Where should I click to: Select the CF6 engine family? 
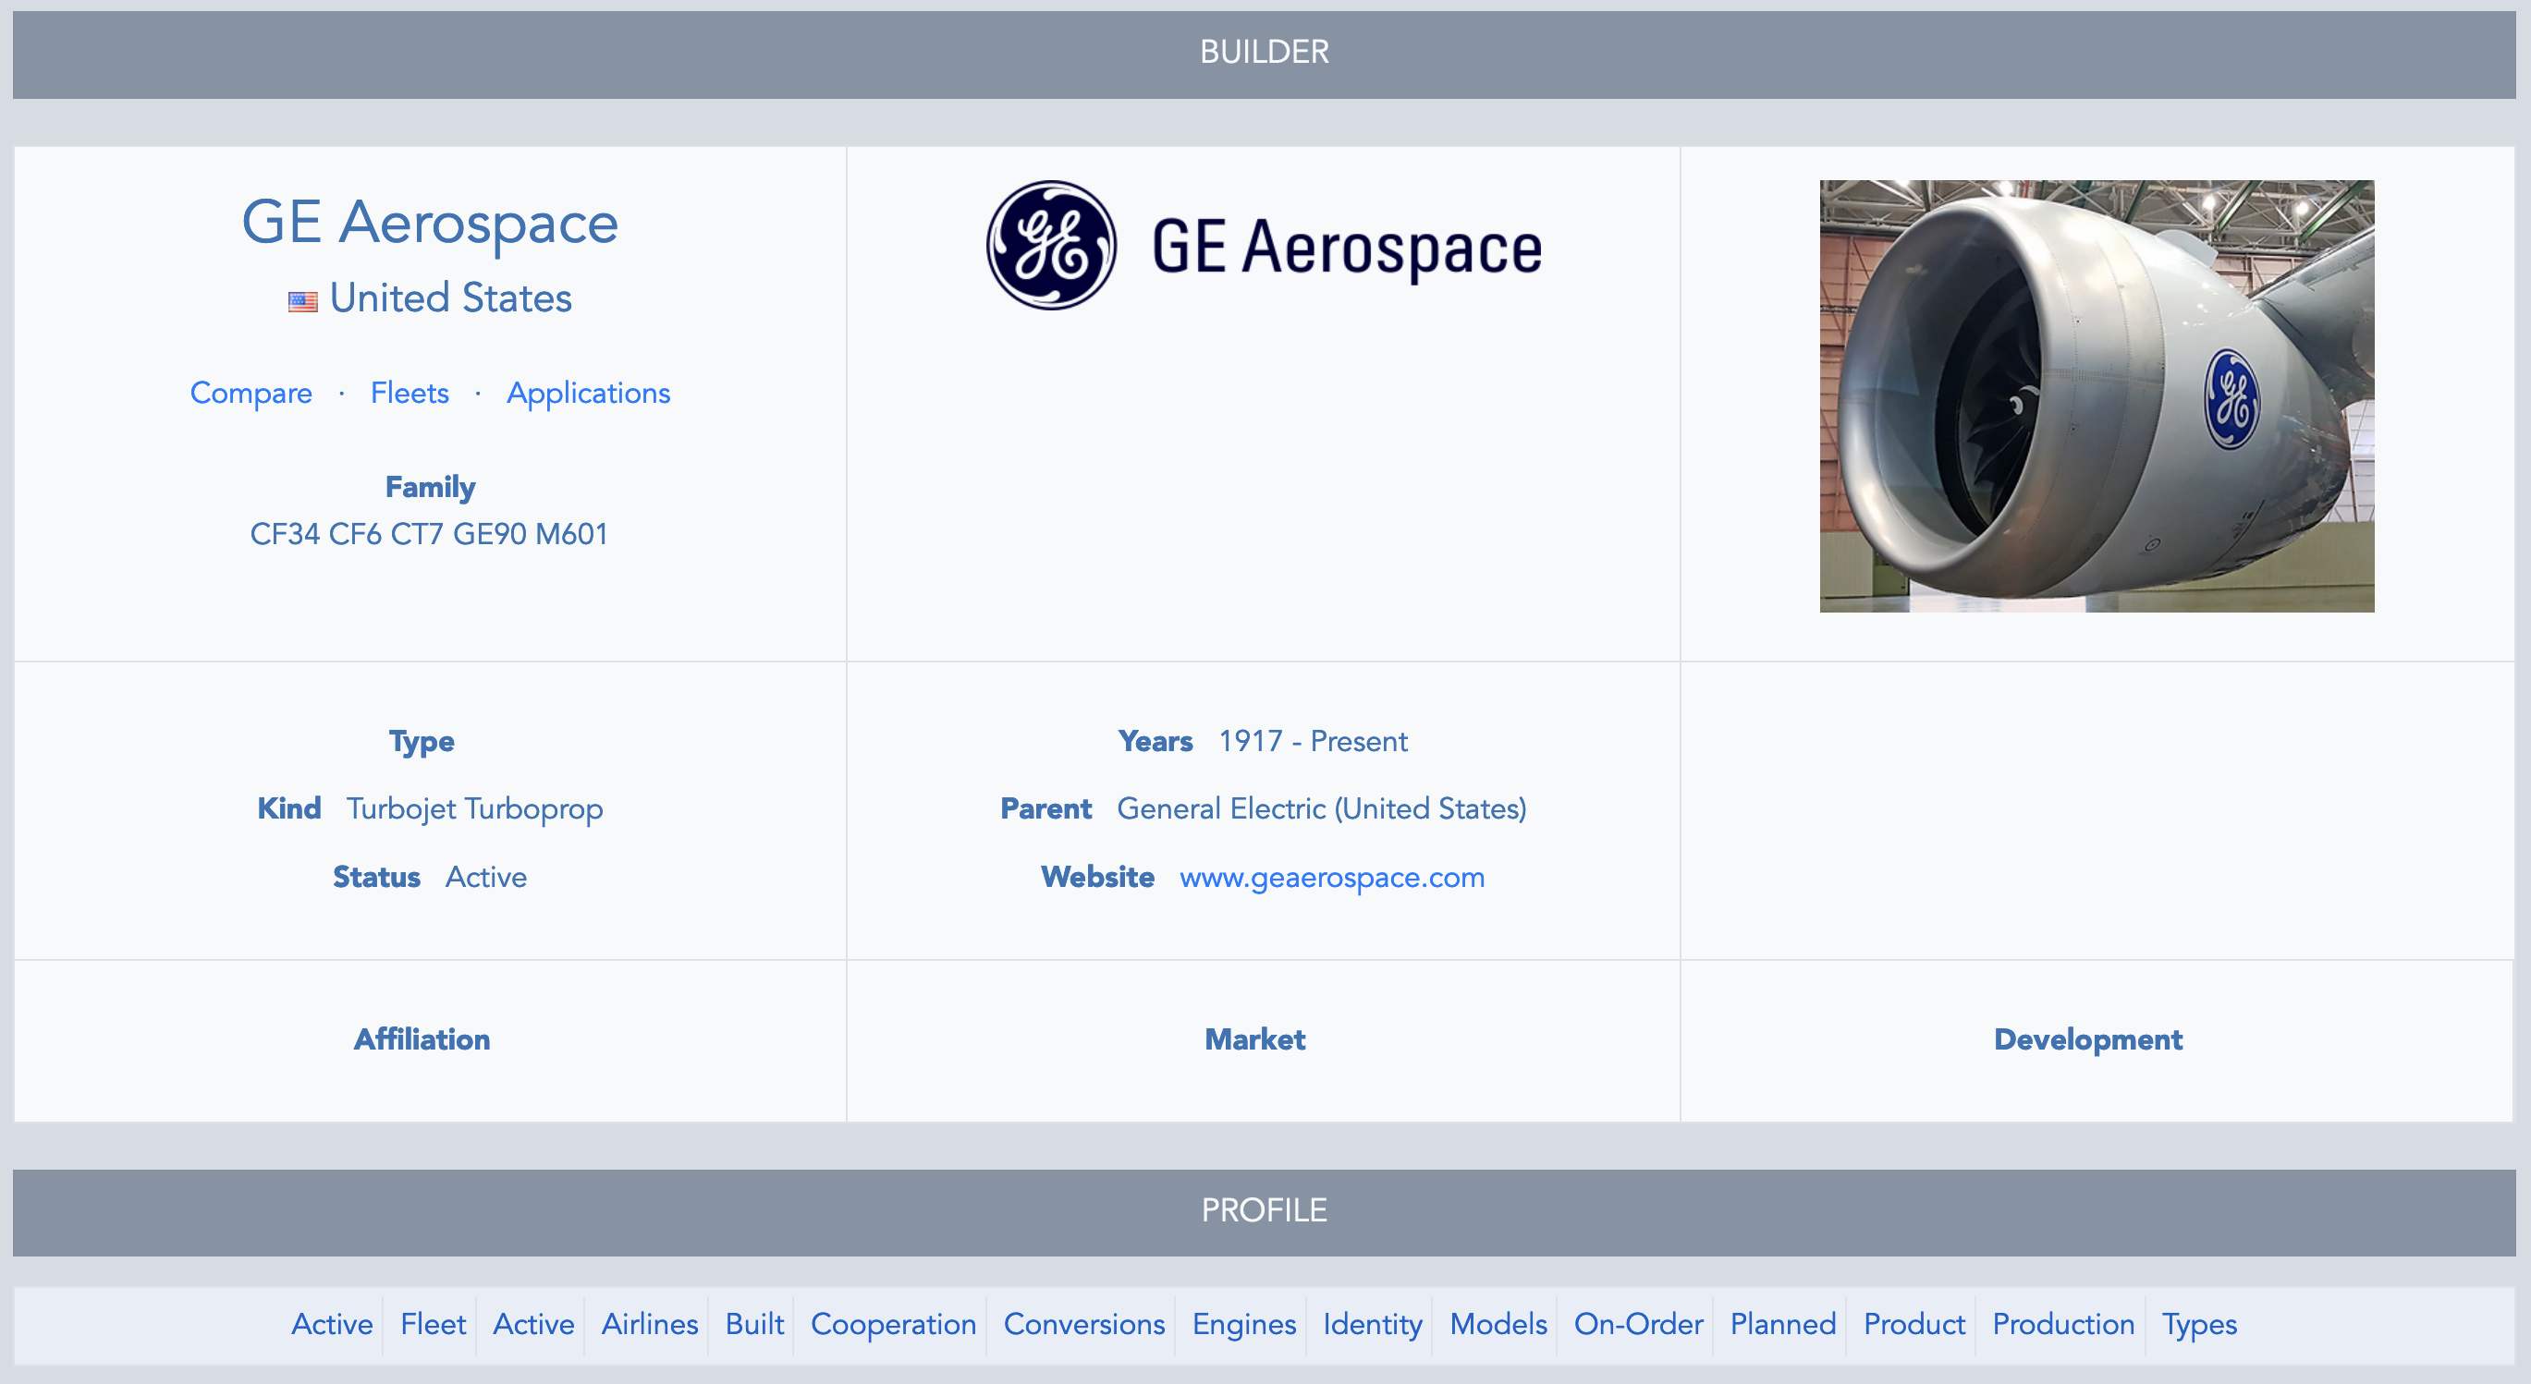tap(356, 533)
